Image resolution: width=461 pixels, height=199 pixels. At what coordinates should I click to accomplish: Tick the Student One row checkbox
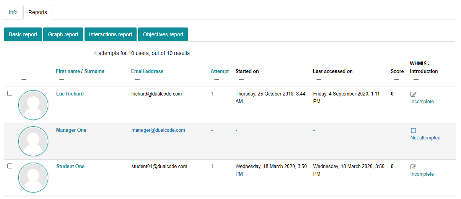(x=10, y=166)
